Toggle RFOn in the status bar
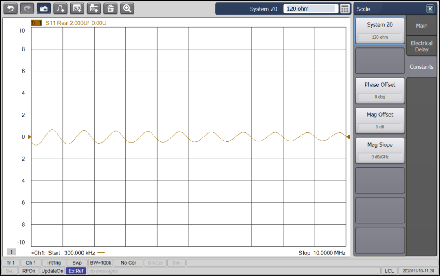440x276 pixels. (x=29, y=271)
